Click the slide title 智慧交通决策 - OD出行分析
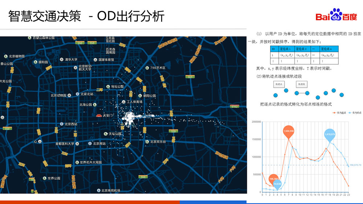The height and width of the screenshot is (204, 363). (86, 16)
